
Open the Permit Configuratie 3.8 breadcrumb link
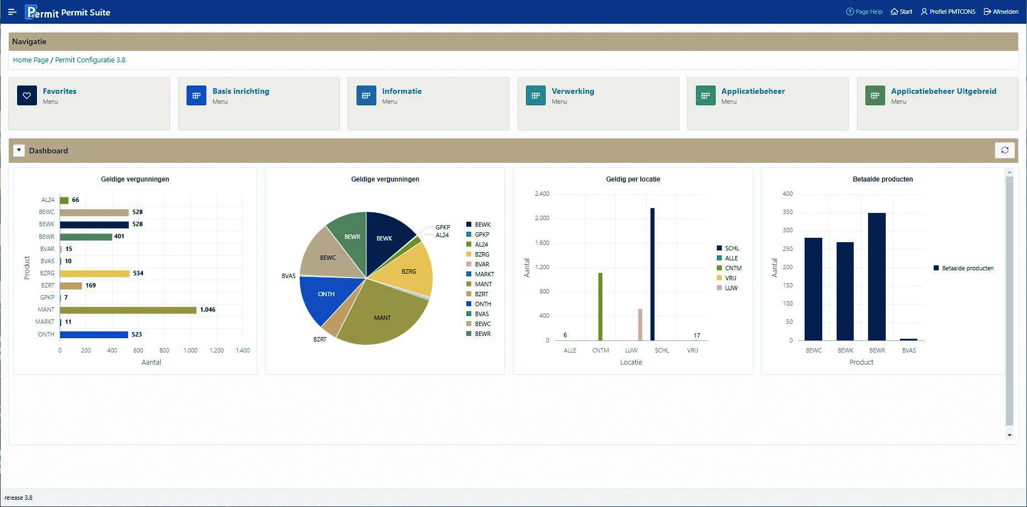[90, 60]
